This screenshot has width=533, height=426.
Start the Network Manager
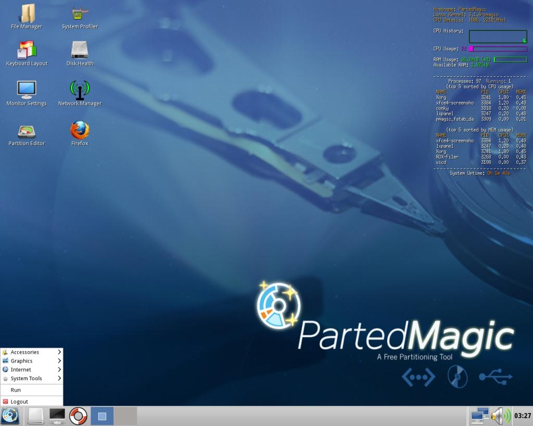point(79,88)
